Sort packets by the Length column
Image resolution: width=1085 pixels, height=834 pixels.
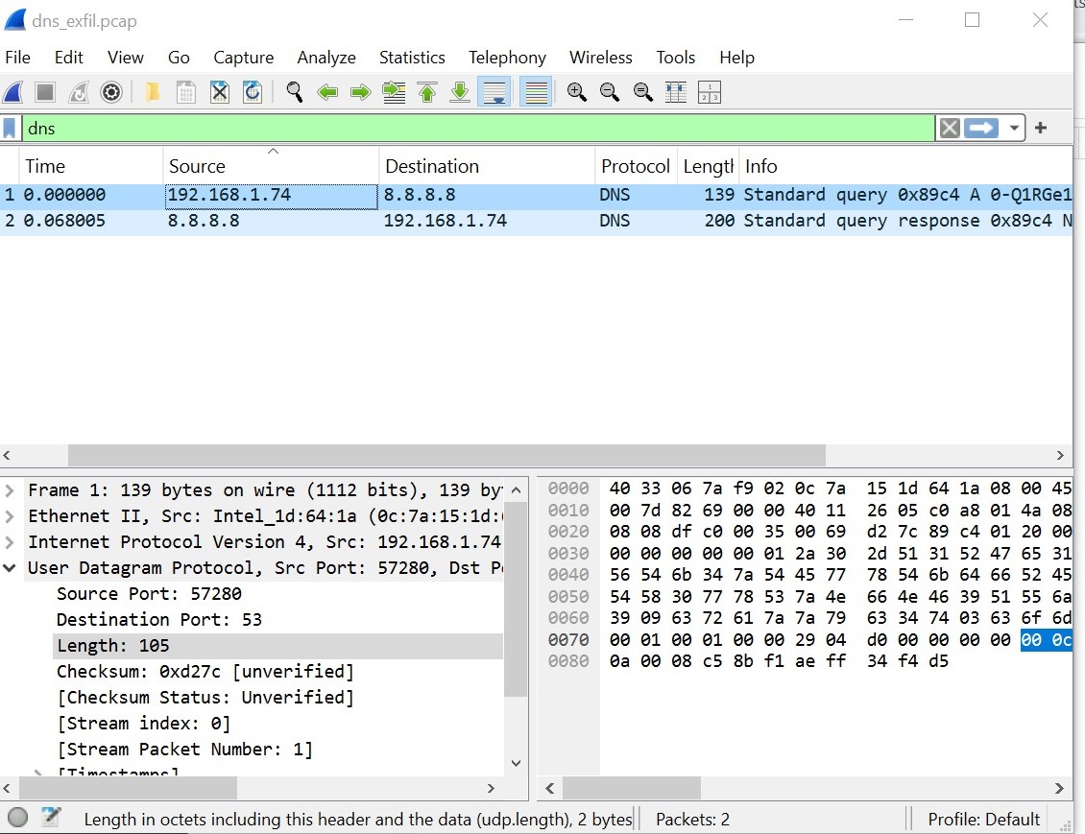pos(708,166)
